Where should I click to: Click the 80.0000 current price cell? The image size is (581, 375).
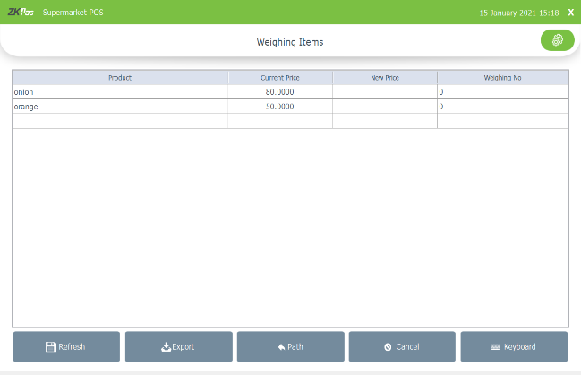click(280, 92)
